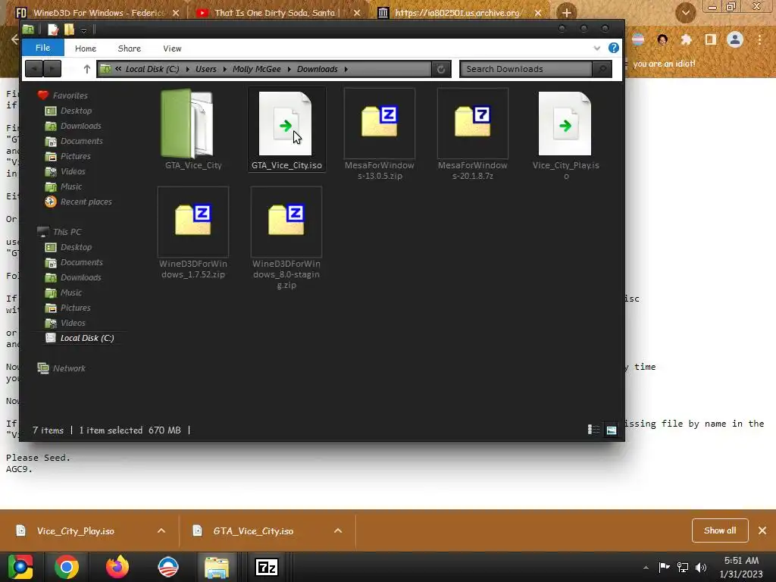Open 7-Zip from the taskbar

(267, 567)
